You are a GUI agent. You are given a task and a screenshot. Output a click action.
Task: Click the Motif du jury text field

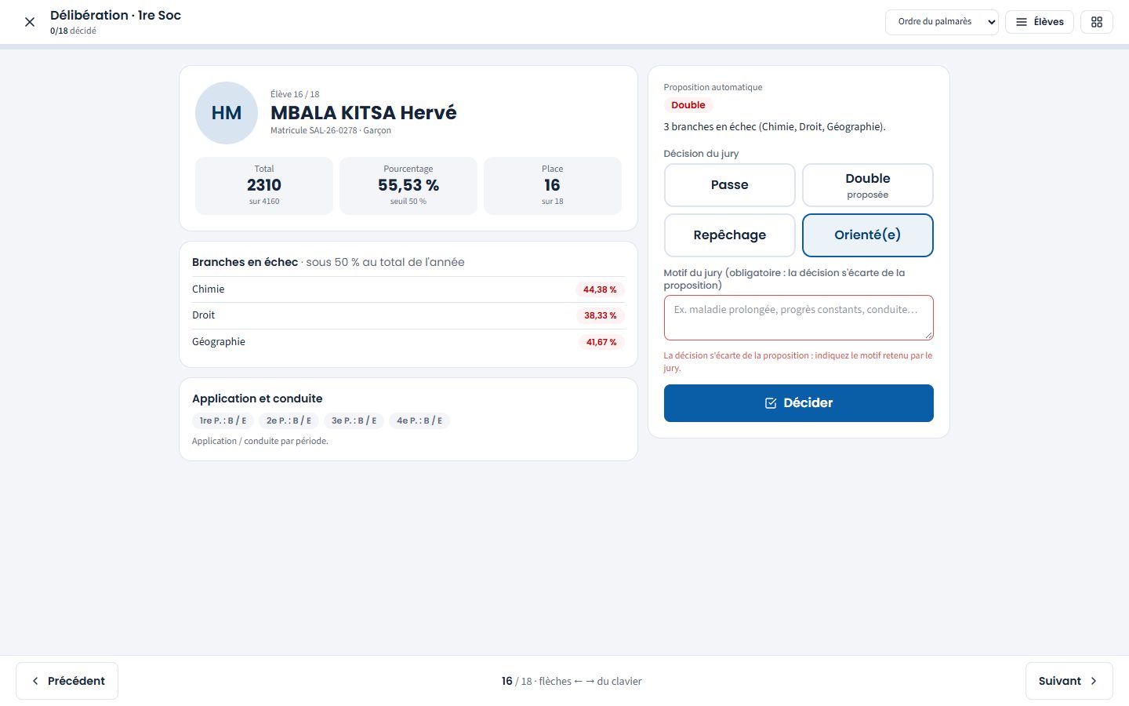pyautogui.click(x=799, y=318)
